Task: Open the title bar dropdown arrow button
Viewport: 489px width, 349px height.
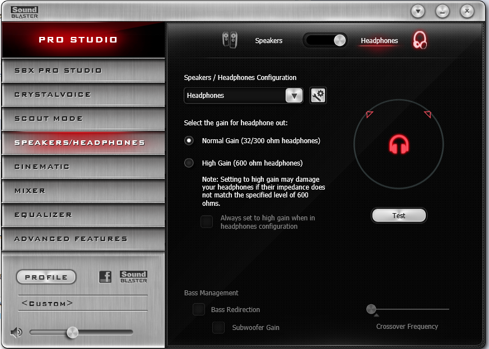Action: pyautogui.click(x=418, y=12)
